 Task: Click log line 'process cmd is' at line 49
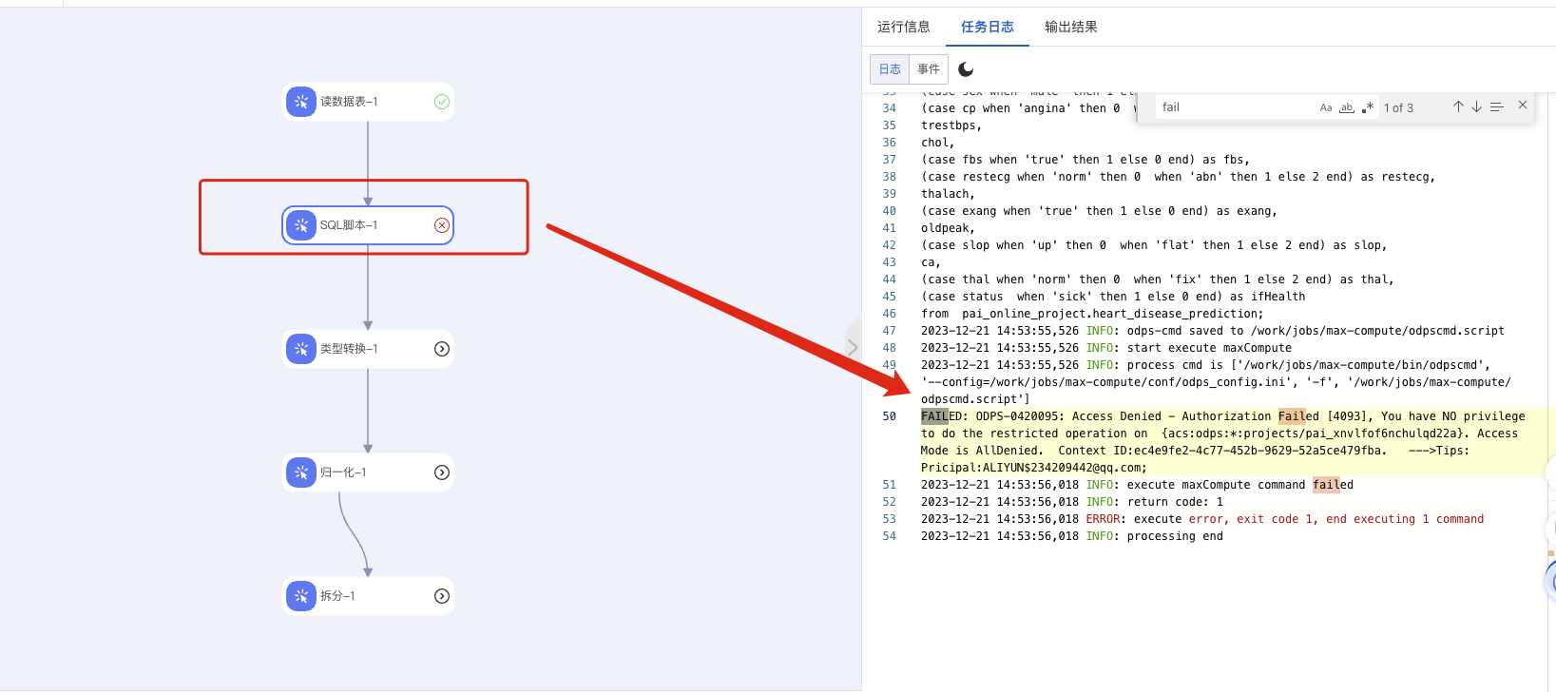point(1216,382)
